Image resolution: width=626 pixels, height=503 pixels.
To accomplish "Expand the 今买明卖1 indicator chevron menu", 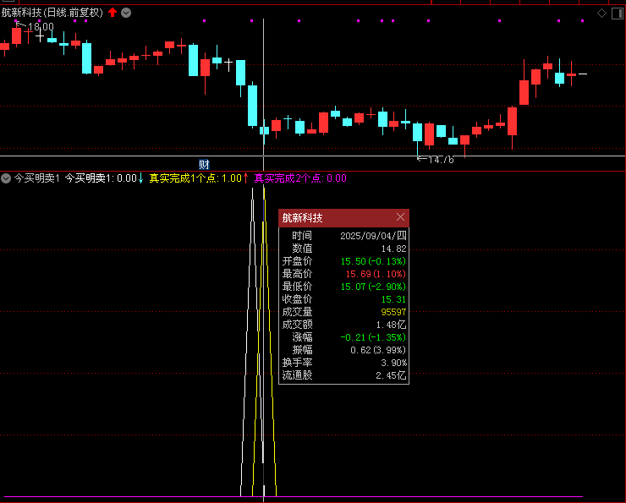I will tap(6, 178).
